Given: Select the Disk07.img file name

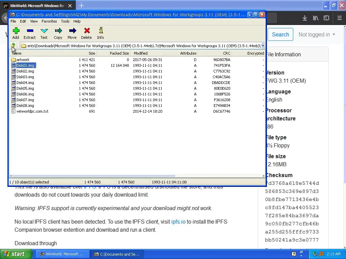Looking at the screenshot, I should pos(25,100).
